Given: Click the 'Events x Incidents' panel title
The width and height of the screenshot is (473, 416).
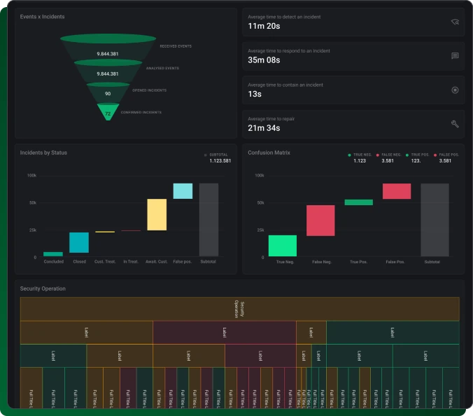Looking at the screenshot, I should (42, 17).
